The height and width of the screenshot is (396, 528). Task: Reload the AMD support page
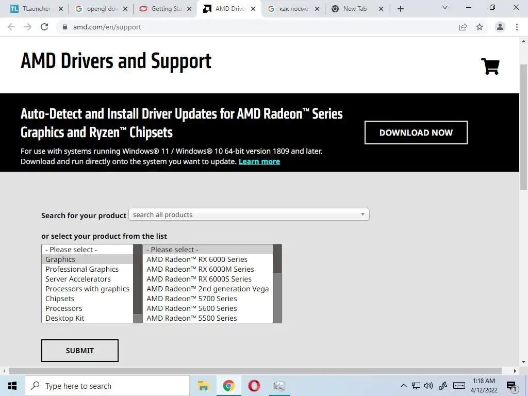click(x=44, y=27)
